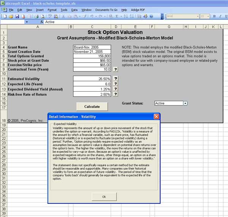Screen dimensions: 228x217
Task: Click the AutoSum sigma icon
Action: [117, 16]
